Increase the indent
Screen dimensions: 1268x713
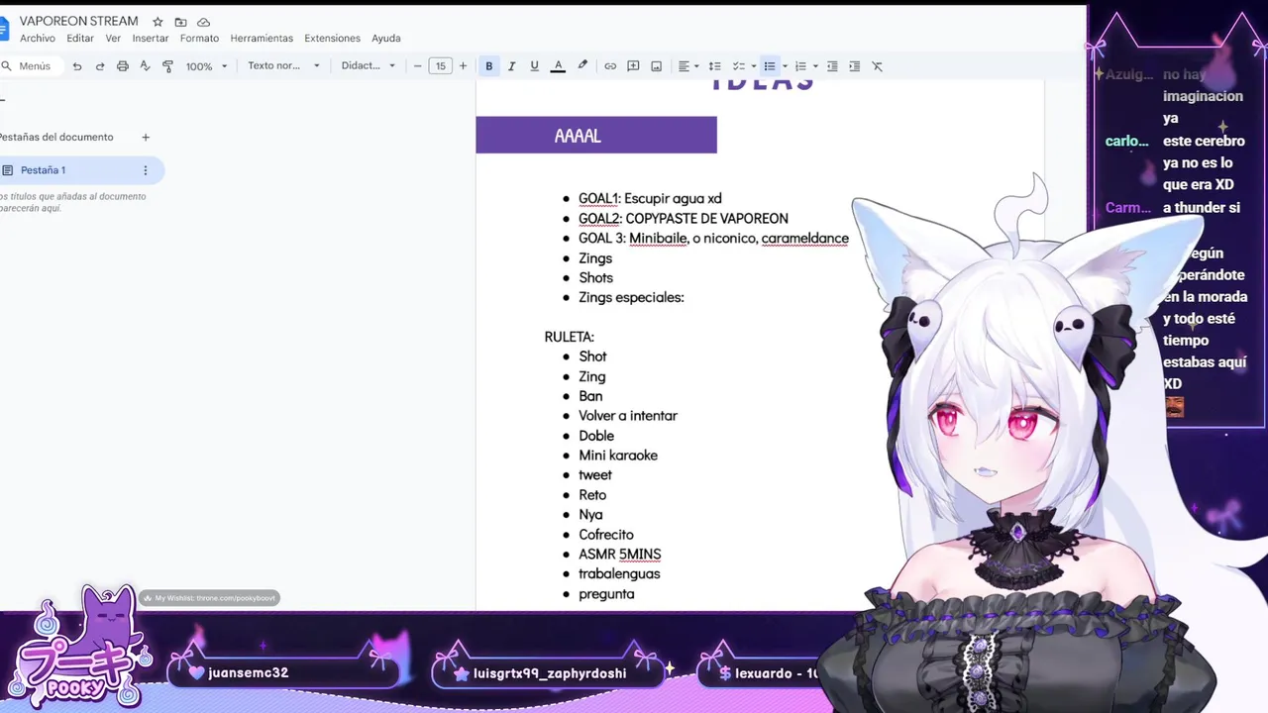(855, 66)
